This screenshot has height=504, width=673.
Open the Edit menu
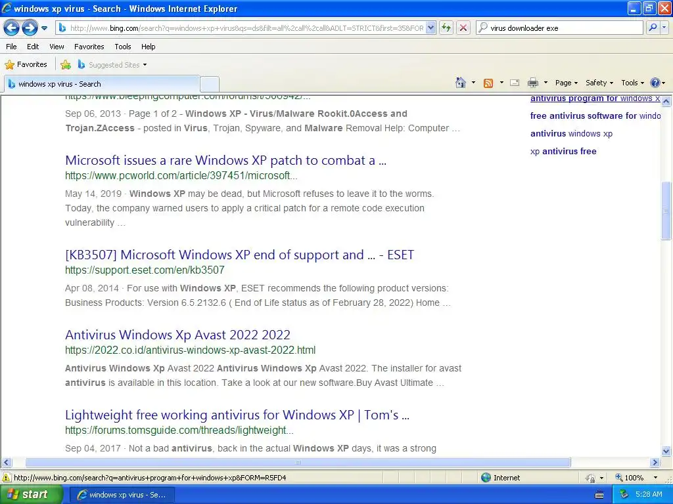(33, 47)
